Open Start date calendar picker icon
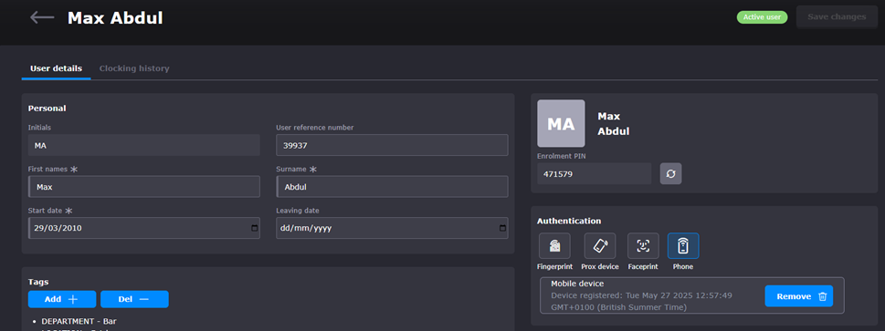 click(255, 228)
